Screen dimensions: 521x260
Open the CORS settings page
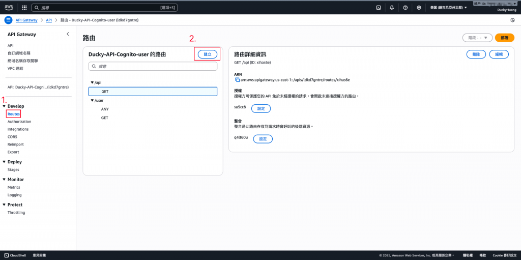click(x=12, y=137)
